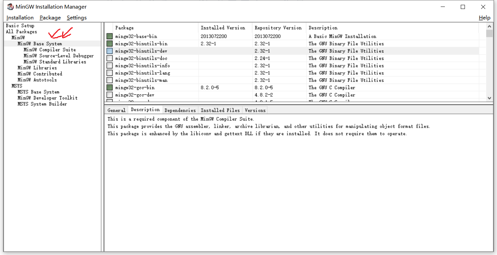This screenshot has width=497, height=255.
Task: Sort by Description column header
Action: (x=392, y=28)
